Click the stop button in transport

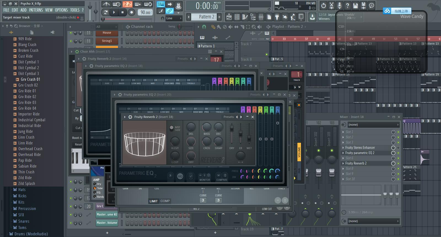122,12
